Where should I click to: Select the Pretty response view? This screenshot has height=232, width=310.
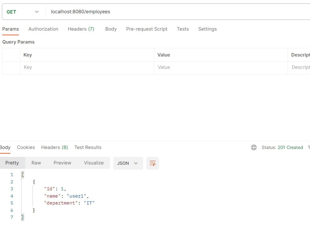[12, 163]
